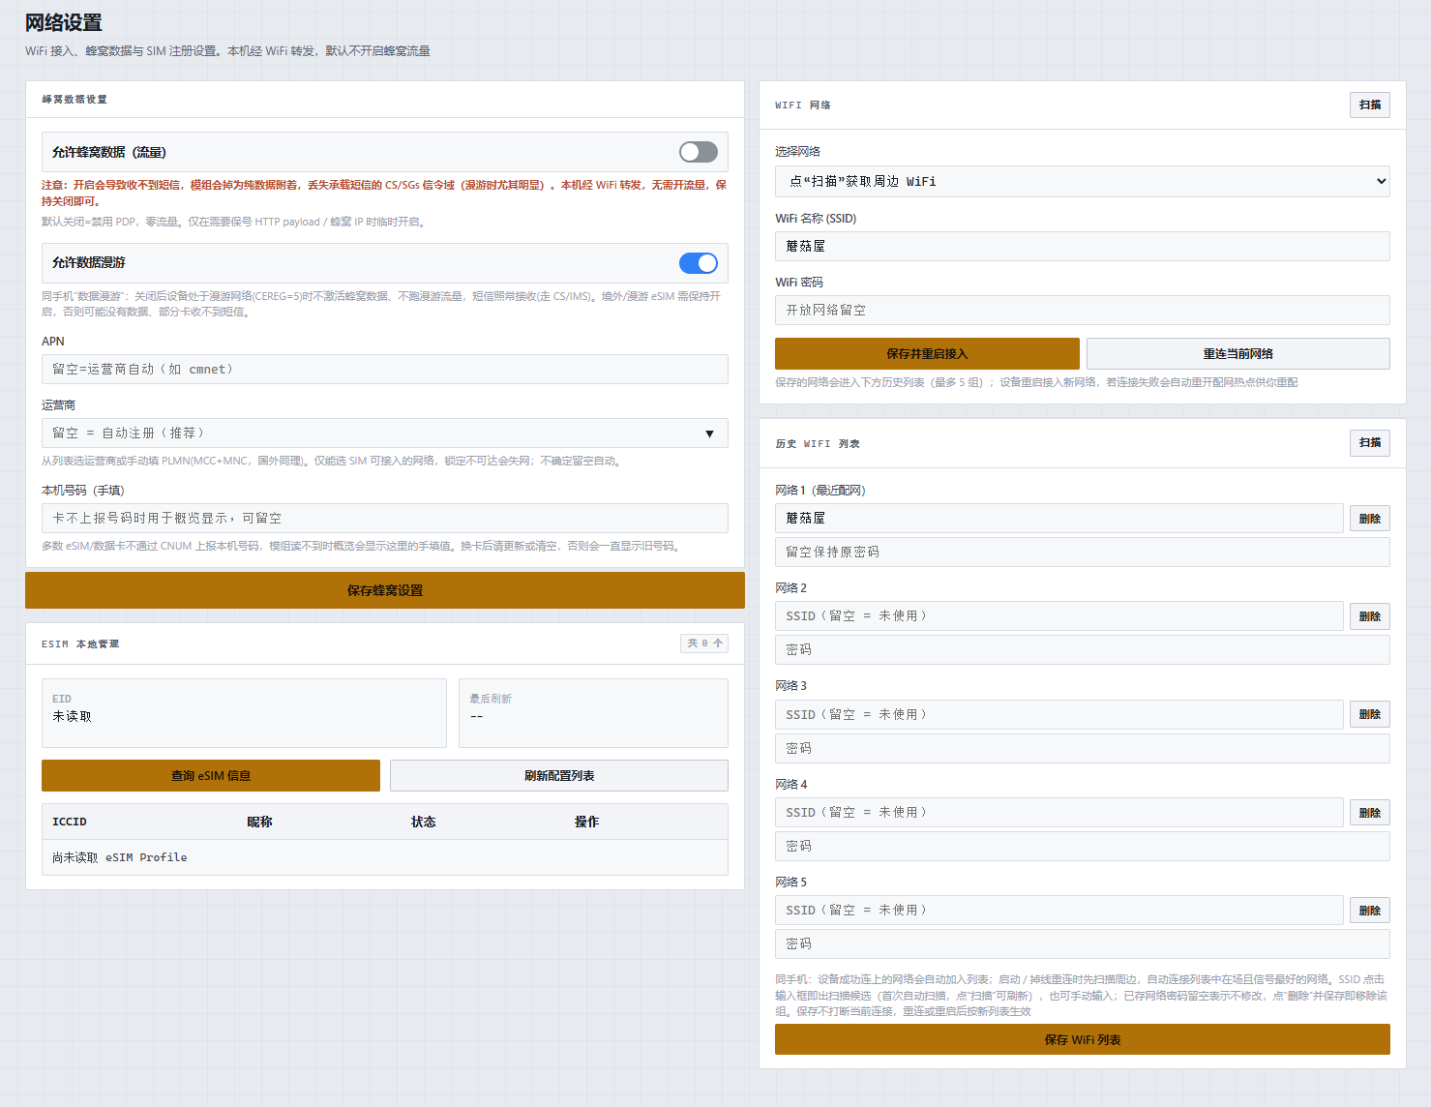Click 扫描 in the WiFi 网络 header

[x=1370, y=105]
